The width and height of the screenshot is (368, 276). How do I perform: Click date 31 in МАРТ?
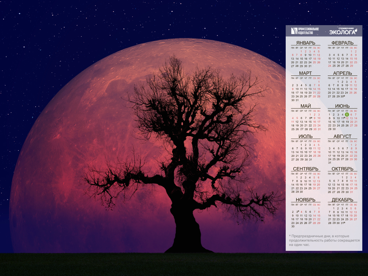297,100
